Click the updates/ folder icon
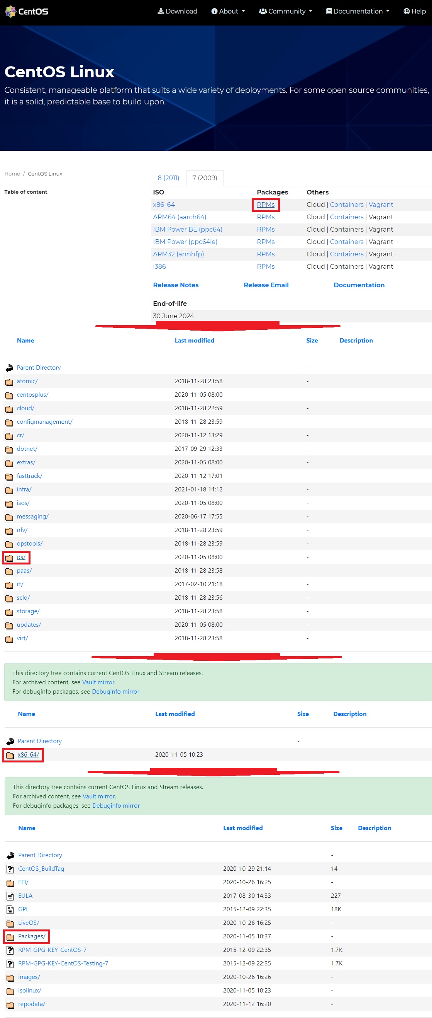Image resolution: width=432 pixels, height=1018 pixels. (9, 625)
